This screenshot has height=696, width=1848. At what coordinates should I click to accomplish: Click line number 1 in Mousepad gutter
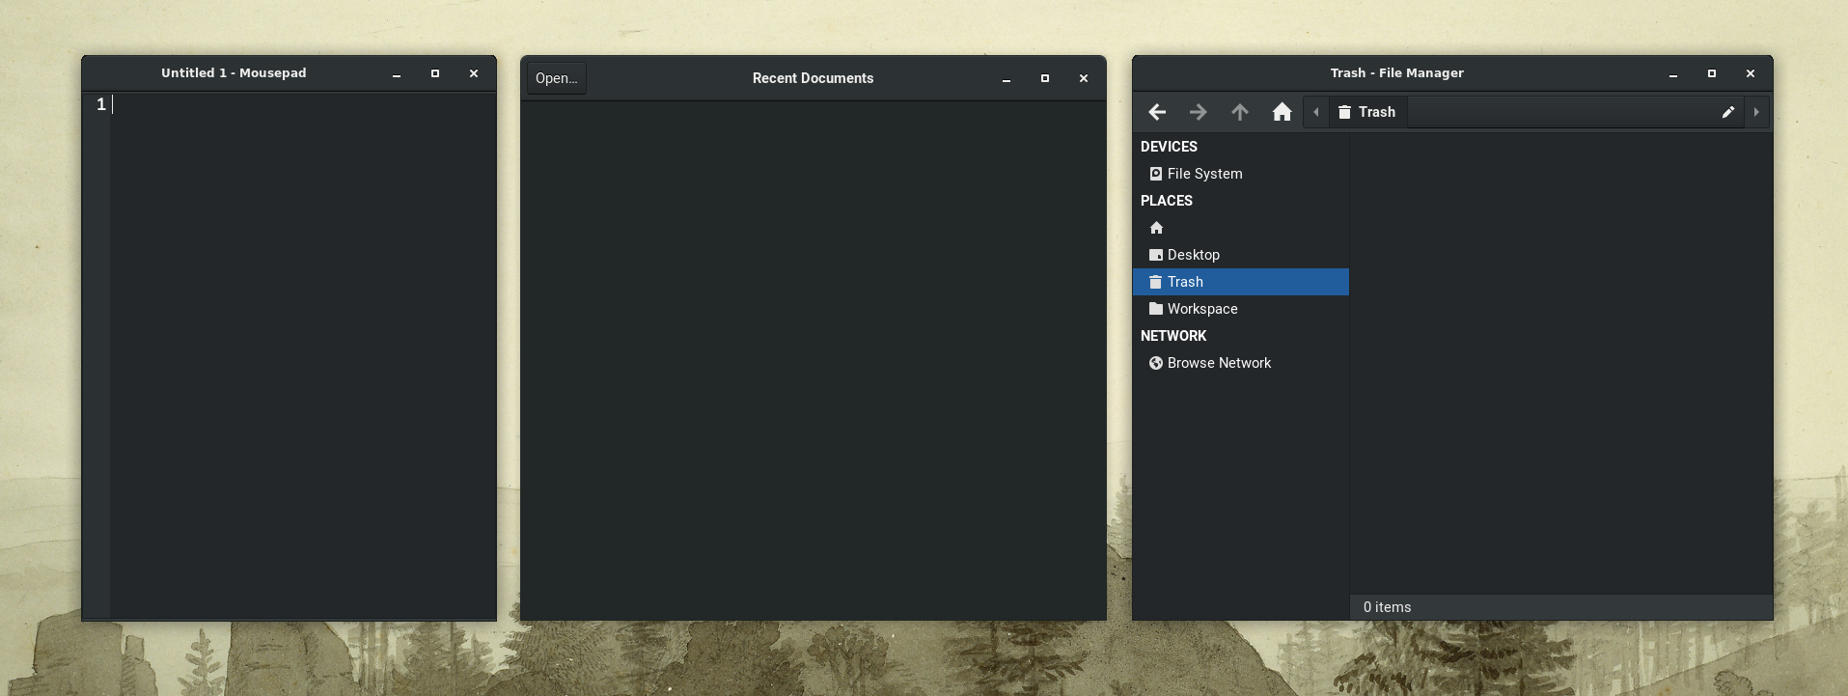pos(101,104)
